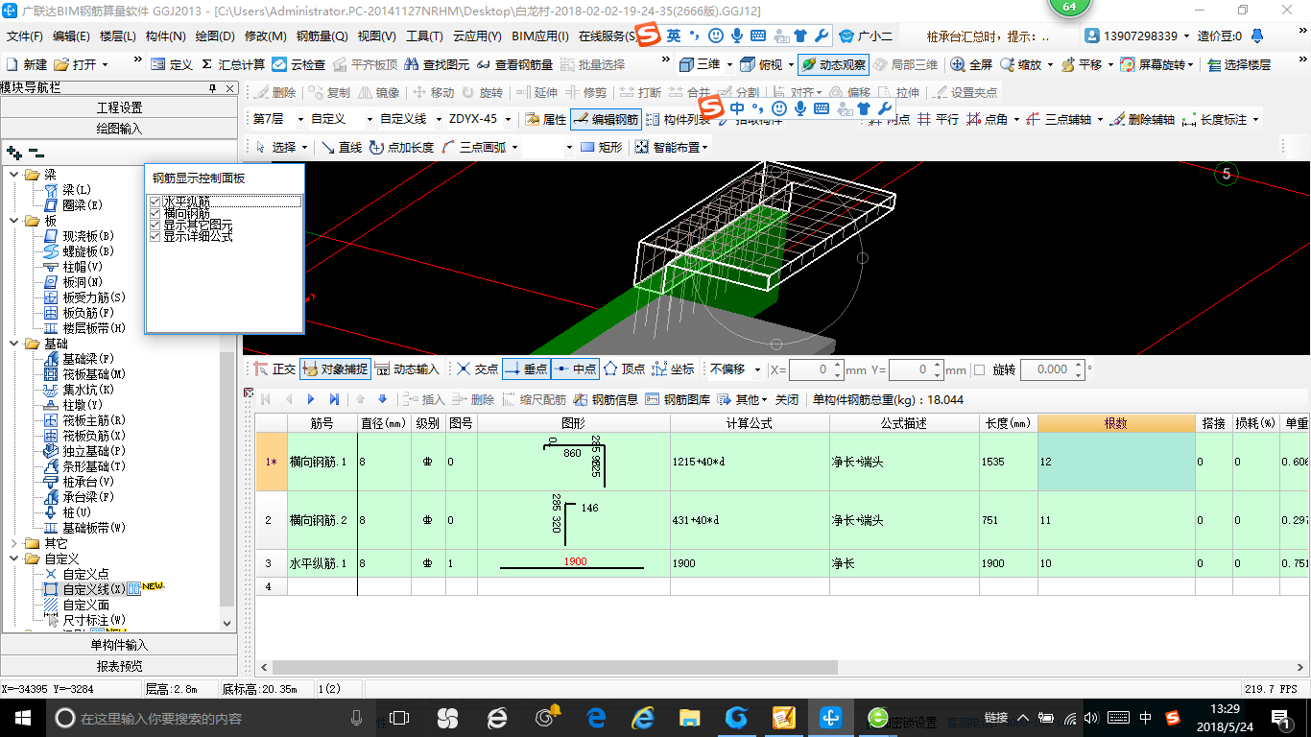Click the 绘图输入 button

pos(119,129)
